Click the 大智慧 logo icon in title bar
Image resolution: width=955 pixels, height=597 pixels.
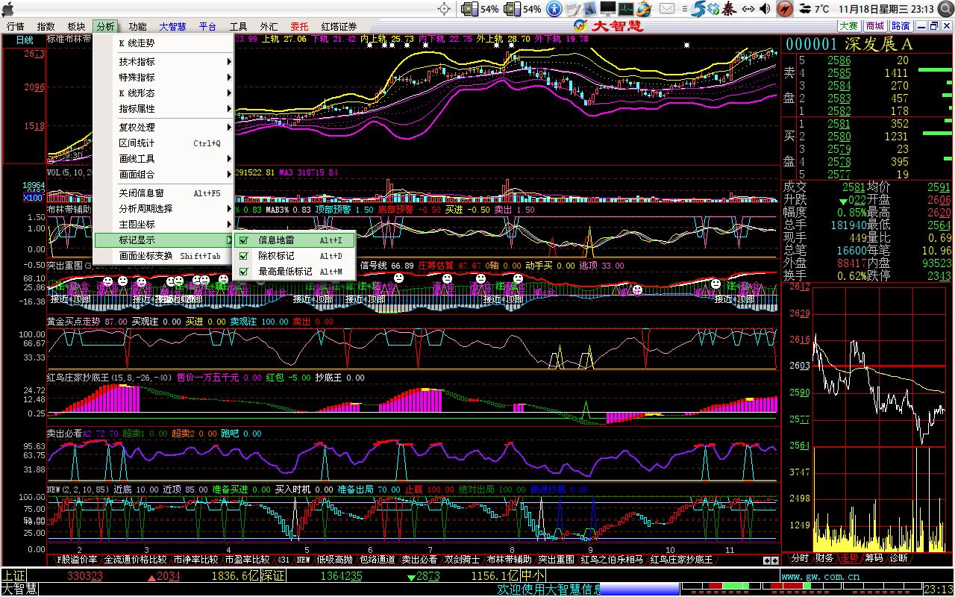580,26
